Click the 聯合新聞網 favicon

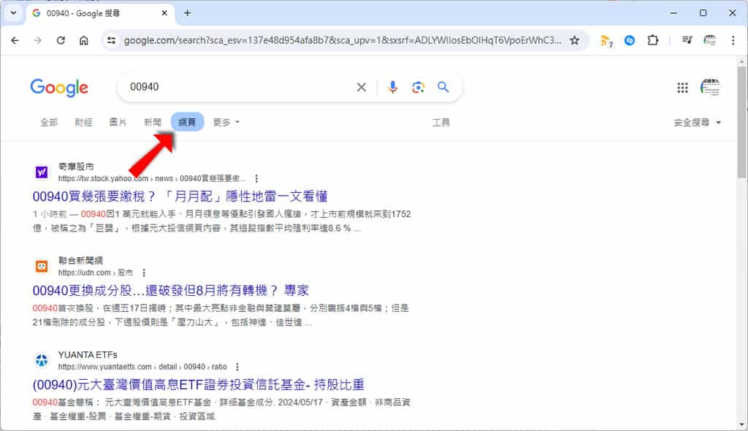click(x=42, y=267)
